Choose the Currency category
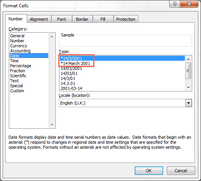Viewport: 201px width, 181px height. point(29,46)
